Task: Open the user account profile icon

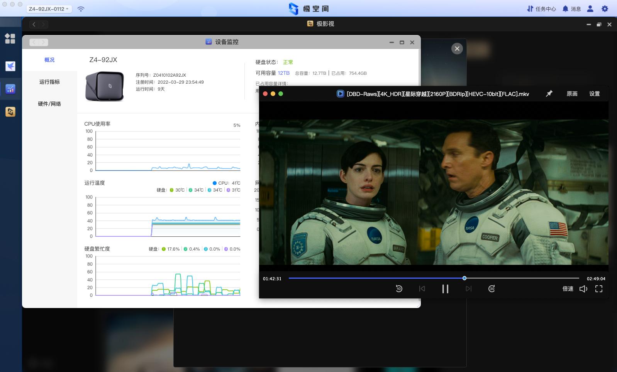Action: pos(590,9)
